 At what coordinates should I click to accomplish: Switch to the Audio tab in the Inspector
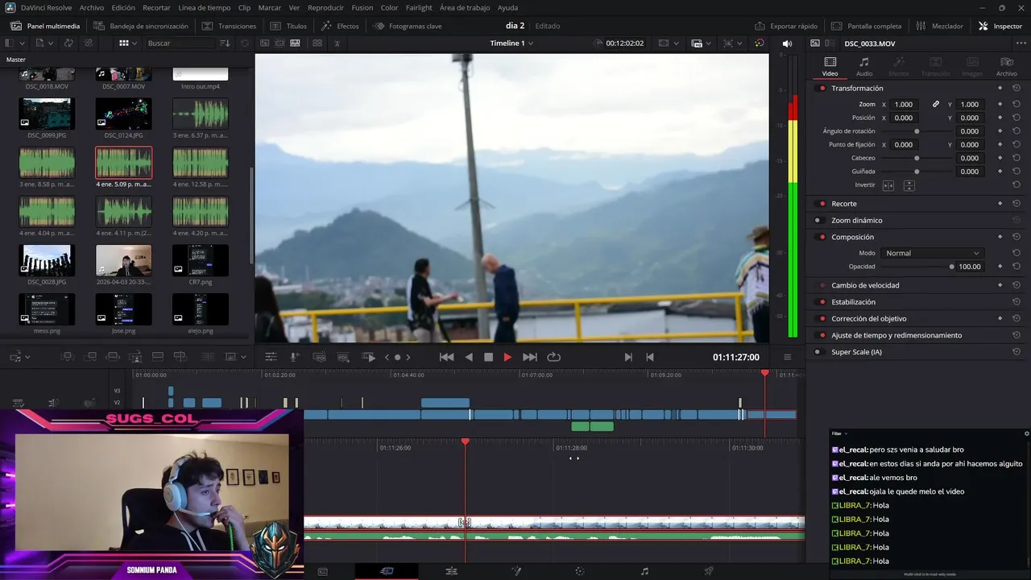coord(863,66)
